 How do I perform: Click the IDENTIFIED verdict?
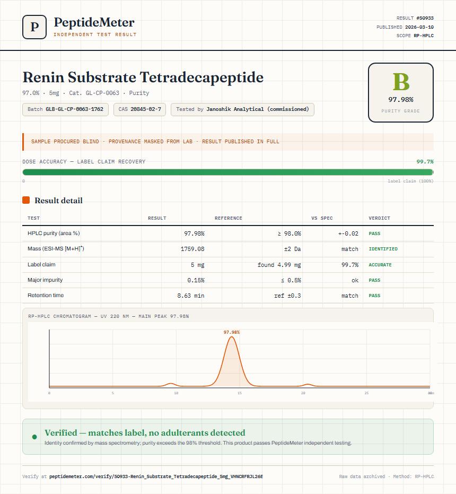click(383, 249)
